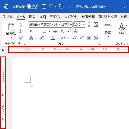Open the スタイル styles gallery button
Screen dimensions: 129x129
point(123,30)
